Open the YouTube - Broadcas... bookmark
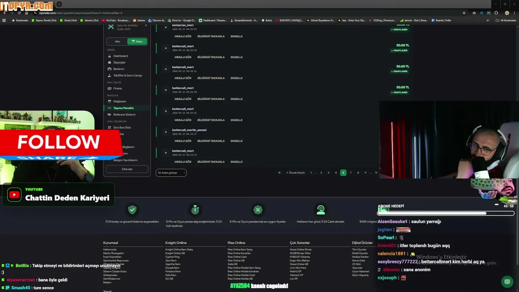The image size is (519, 292). tap(116, 20)
